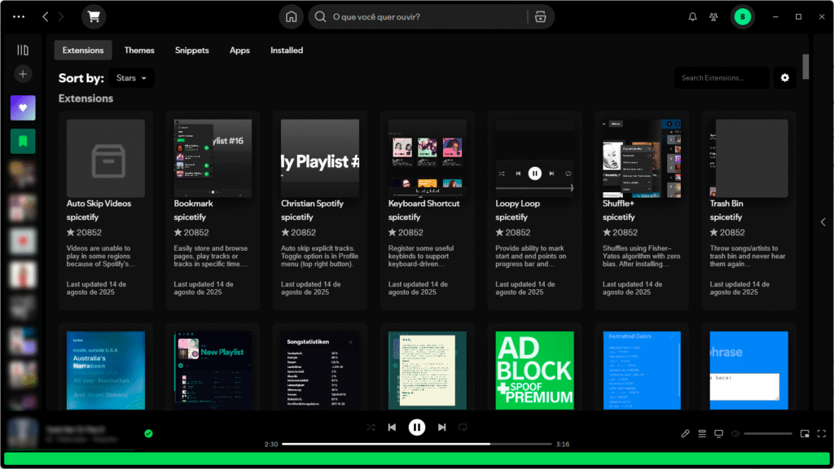The height and width of the screenshot is (469, 834).
Task: Click the green saved checkmark icon
Action: click(148, 434)
